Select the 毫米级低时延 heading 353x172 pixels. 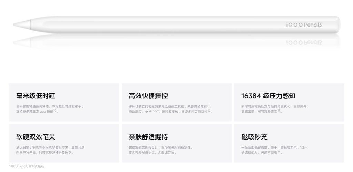point(36,96)
